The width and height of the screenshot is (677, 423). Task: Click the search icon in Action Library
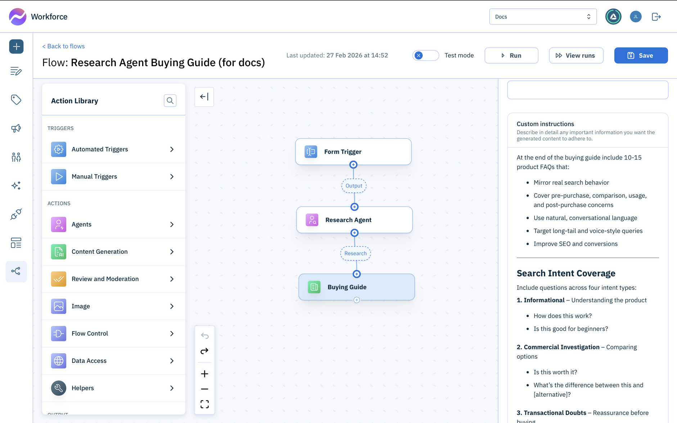tap(170, 101)
